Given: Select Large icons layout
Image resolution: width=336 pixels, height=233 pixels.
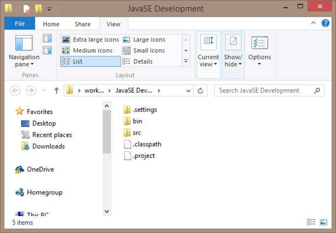Looking at the screenshot, I should point(144,39).
